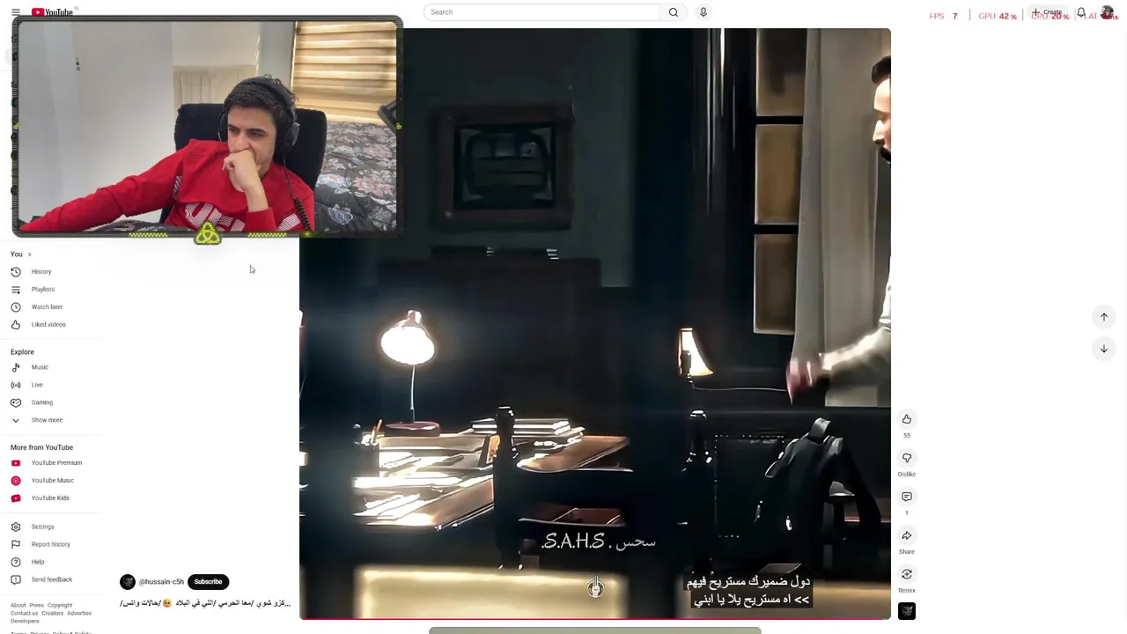Open the Copyright footer link
1127x634 pixels.
pyautogui.click(x=60, y=605)
